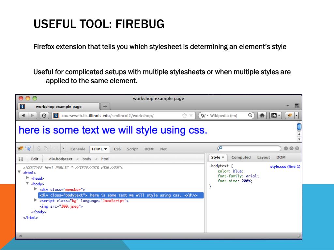Screen dimensions: 334x250
Task: Click the search magnifier in Wikipedia box
Action: click(x=250, y=116)
